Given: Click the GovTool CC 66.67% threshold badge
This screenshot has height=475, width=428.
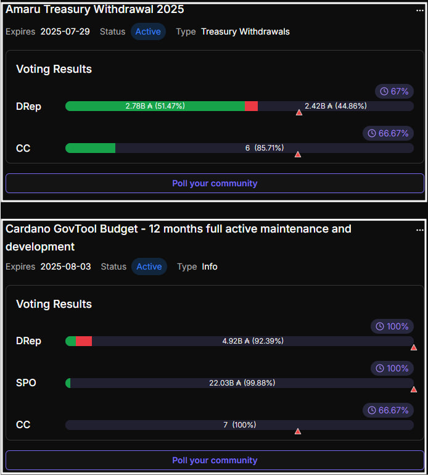Looking at the screenshot, I should [x=388, y=410].
